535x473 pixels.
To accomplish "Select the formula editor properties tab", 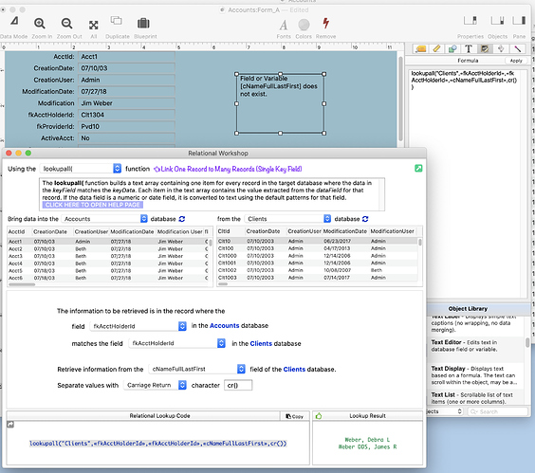I will click(485, 48).
